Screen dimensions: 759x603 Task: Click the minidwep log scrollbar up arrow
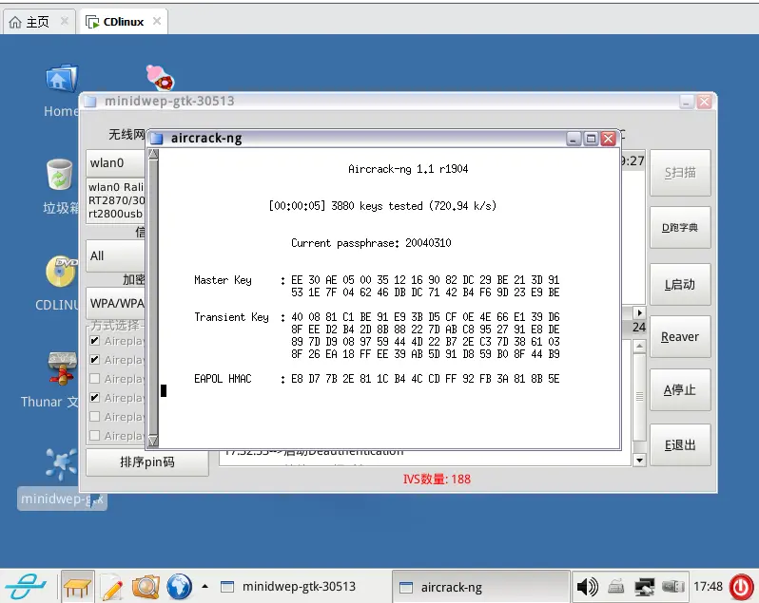coord(639,346)
